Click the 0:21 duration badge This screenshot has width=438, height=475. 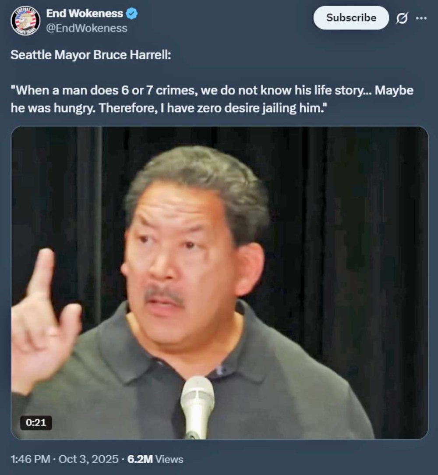point(36,422)
